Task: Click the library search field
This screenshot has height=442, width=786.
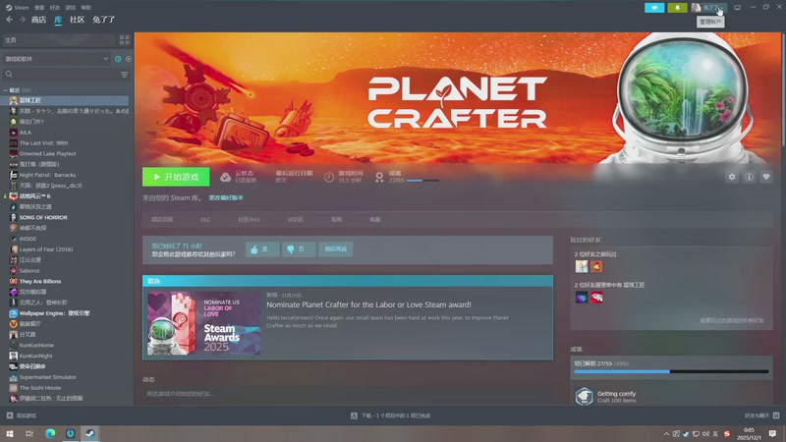Action: (60, 75)
